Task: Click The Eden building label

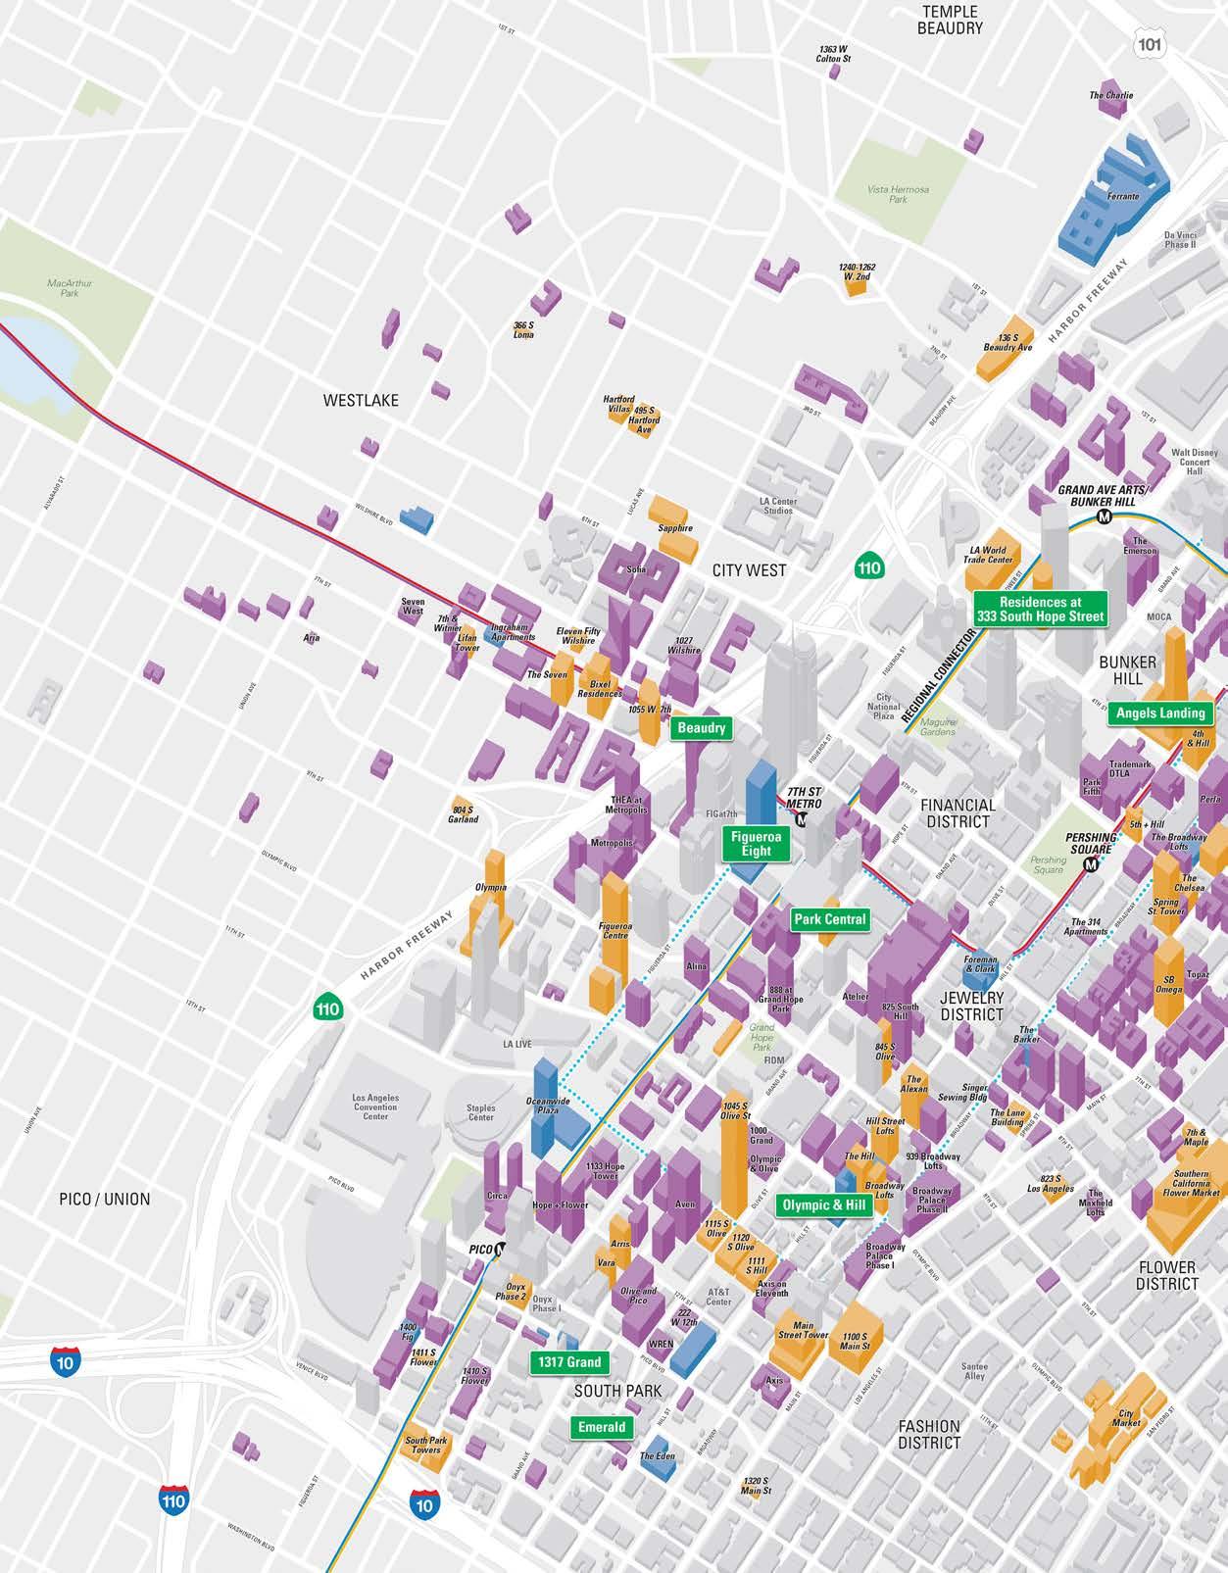Action: click(x=658, y=1456)
